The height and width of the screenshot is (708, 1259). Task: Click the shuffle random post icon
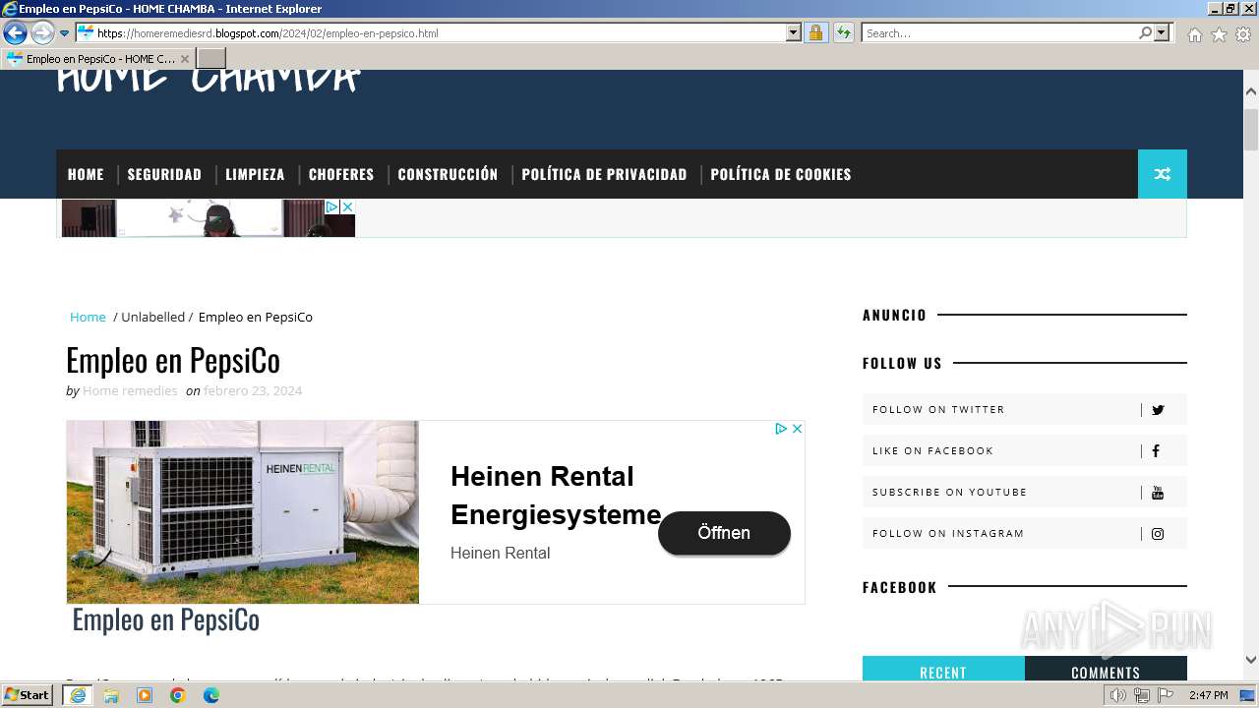click(1163, 174)
